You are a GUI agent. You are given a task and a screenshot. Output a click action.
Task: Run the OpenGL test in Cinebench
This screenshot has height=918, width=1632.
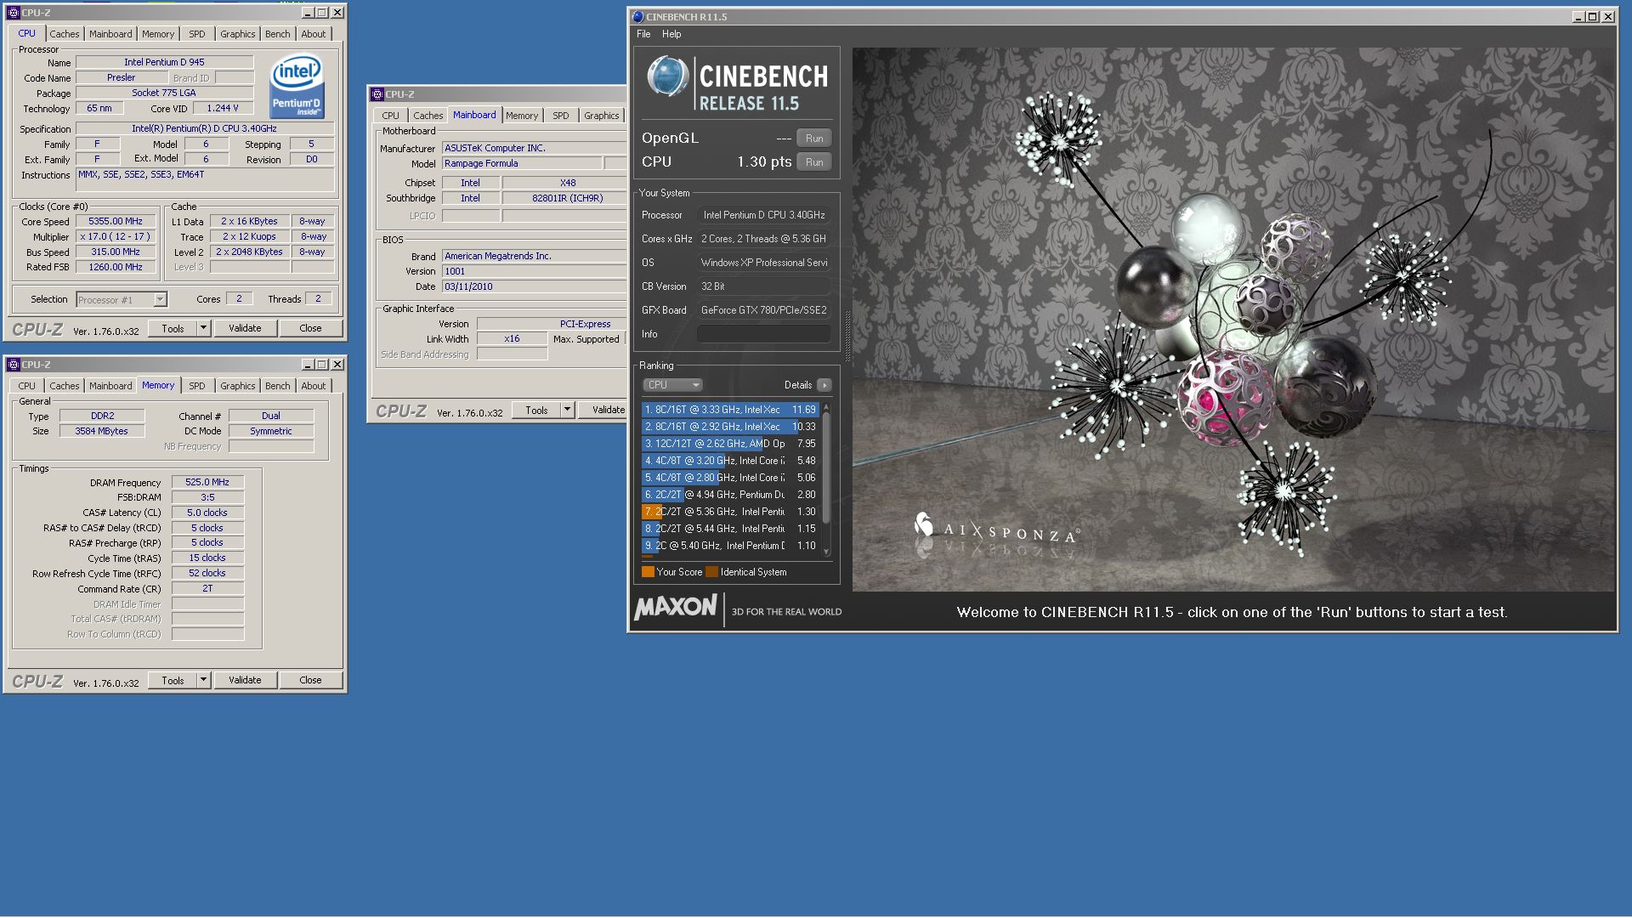point(814,138)
